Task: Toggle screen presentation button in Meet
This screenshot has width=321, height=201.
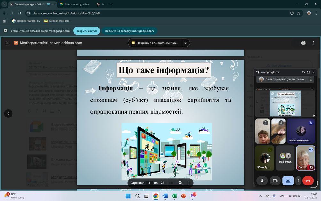Action: (x=288, y=181)
